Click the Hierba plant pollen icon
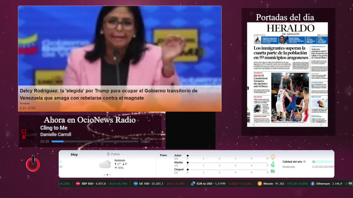Image resolution: width=353 pixels, height=198 pixels. tap(273, 164)
